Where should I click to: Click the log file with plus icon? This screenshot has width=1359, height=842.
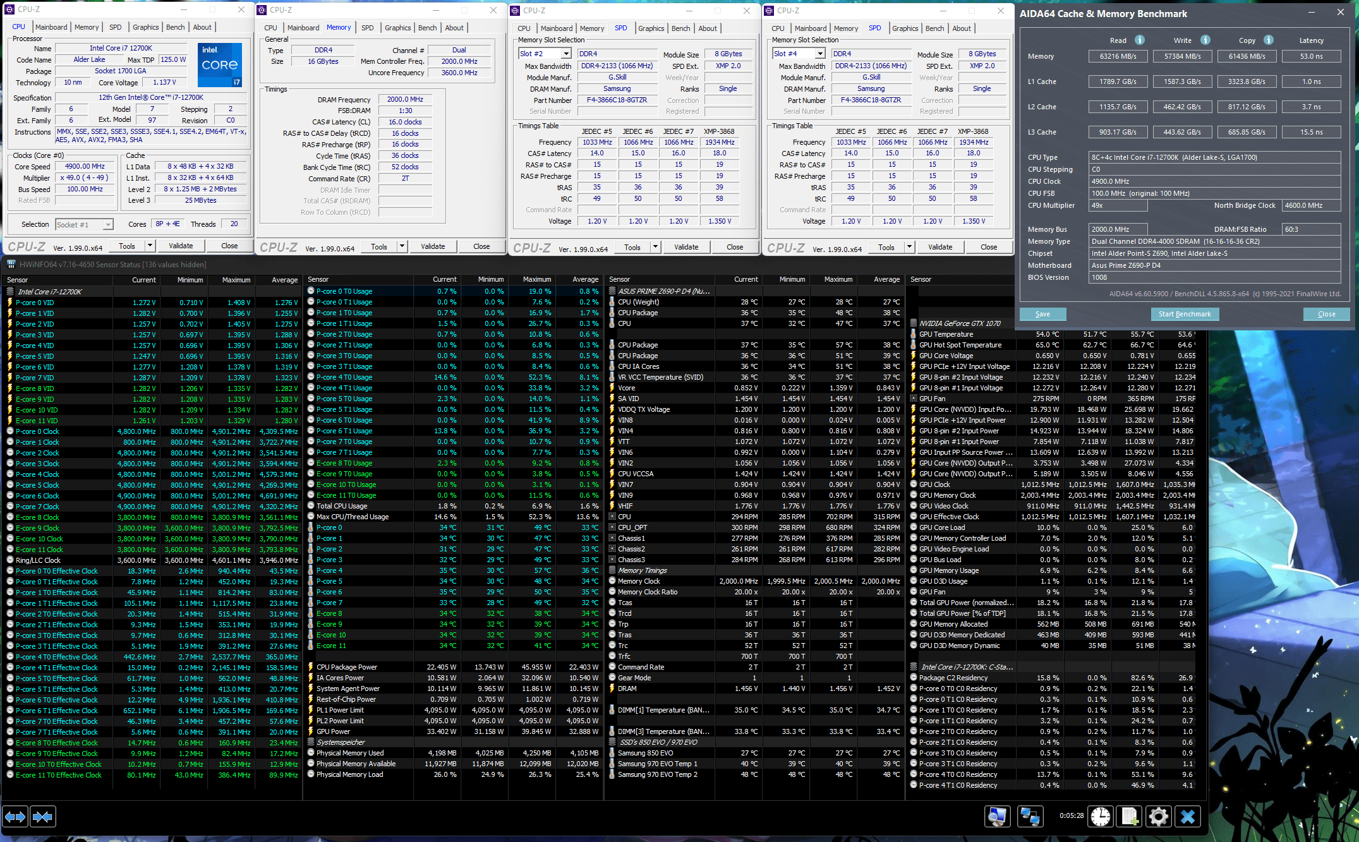[x=1130, y=817]
